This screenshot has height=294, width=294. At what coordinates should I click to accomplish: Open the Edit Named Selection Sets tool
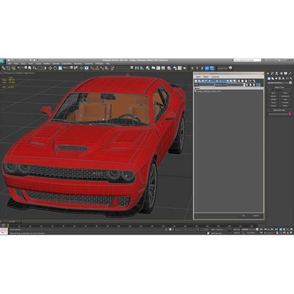[x=112, y=68]
